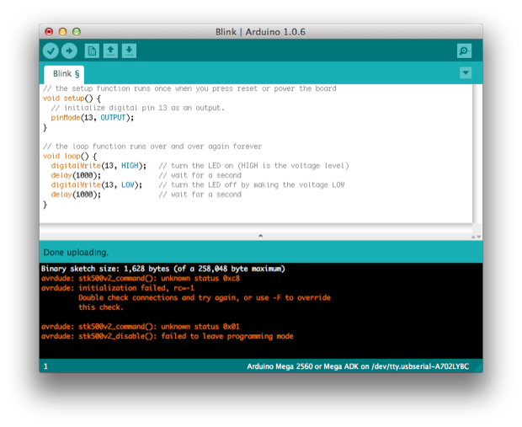
Task: Click the small up triangle at editor bottom right
Action: click(473, 237)
